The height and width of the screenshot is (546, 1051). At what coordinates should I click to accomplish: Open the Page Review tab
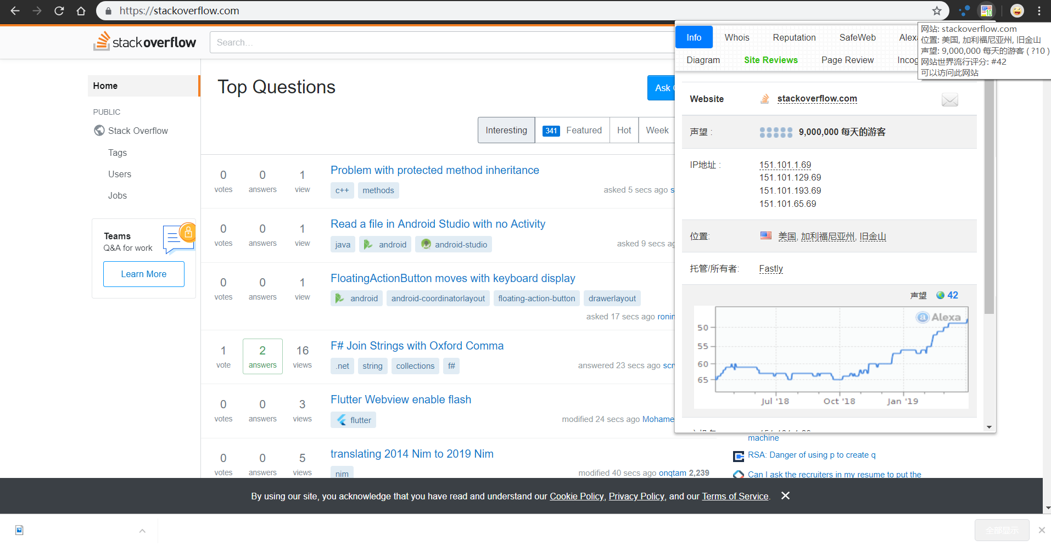847,60
